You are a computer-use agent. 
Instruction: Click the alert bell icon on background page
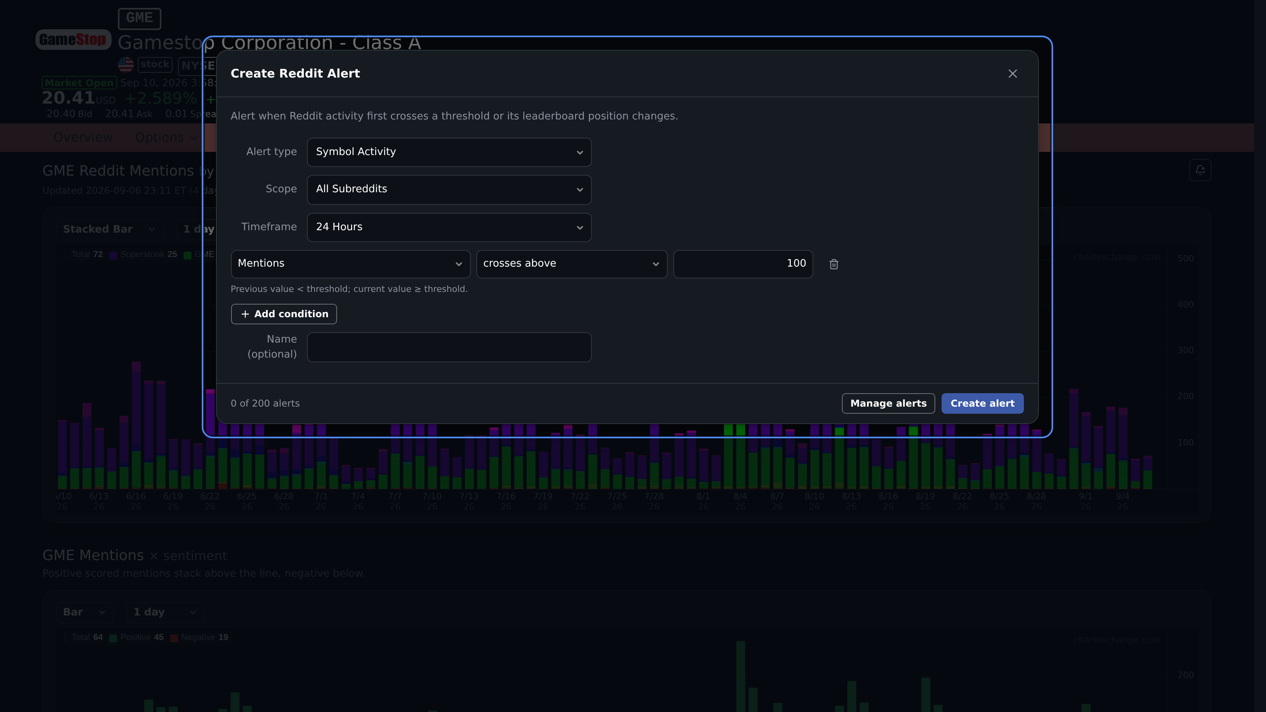click(1200, 170)
